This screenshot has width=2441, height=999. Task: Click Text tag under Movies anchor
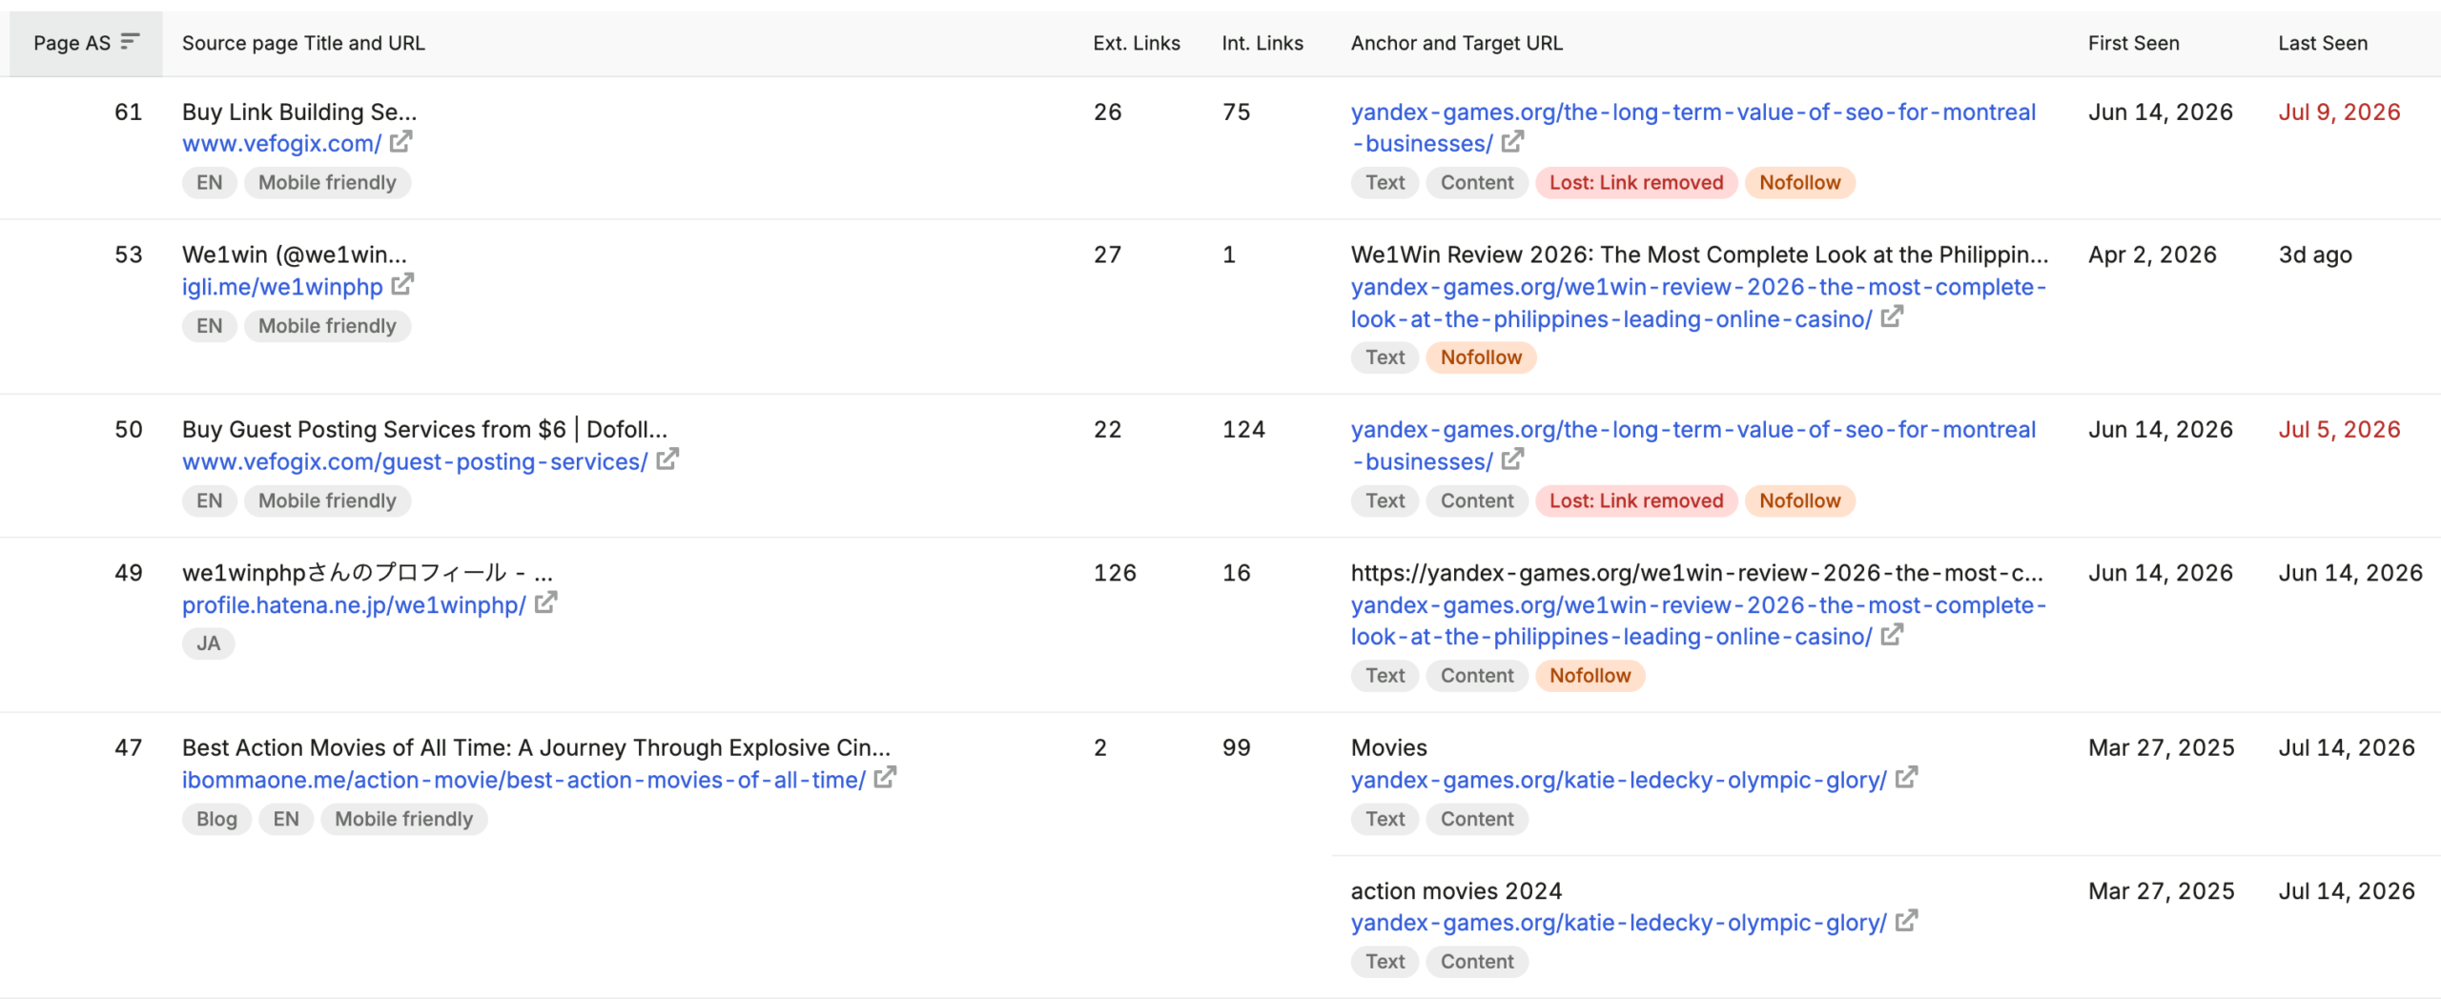(x=1385, y=819)
